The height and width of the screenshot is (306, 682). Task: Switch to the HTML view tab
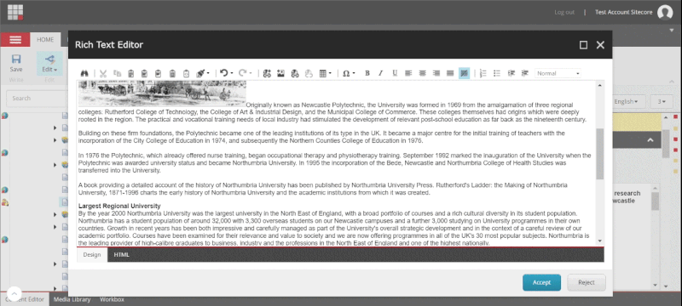pos(121,254)
